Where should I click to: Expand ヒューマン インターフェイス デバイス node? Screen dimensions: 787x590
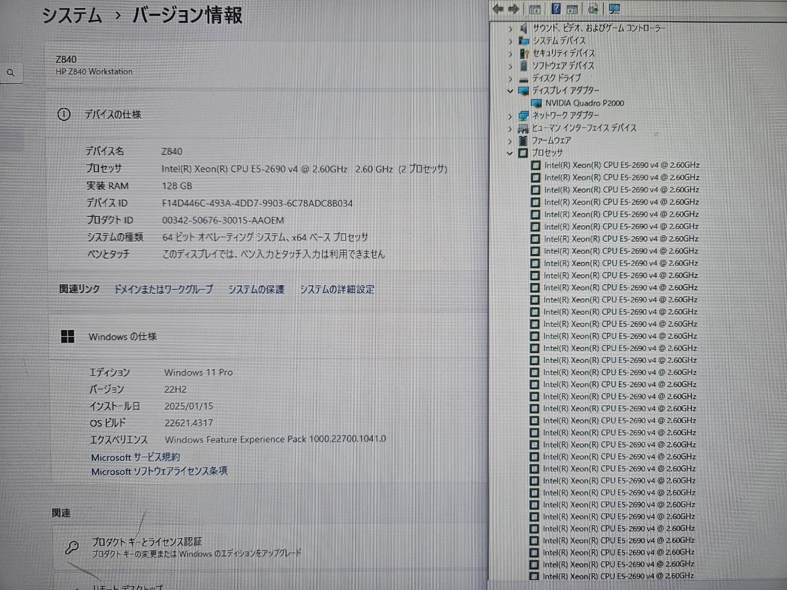510,129
